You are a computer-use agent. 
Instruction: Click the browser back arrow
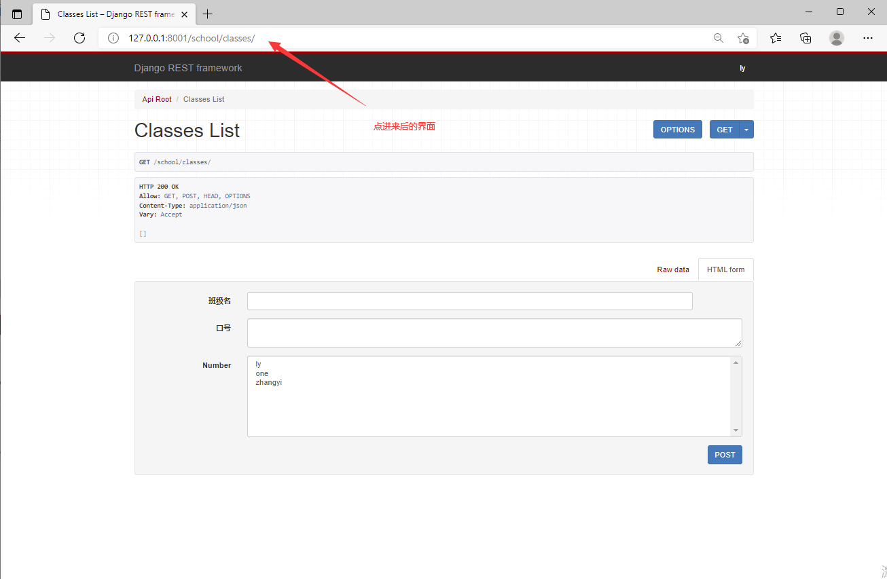pyautogui.click(x=20, y=38)
